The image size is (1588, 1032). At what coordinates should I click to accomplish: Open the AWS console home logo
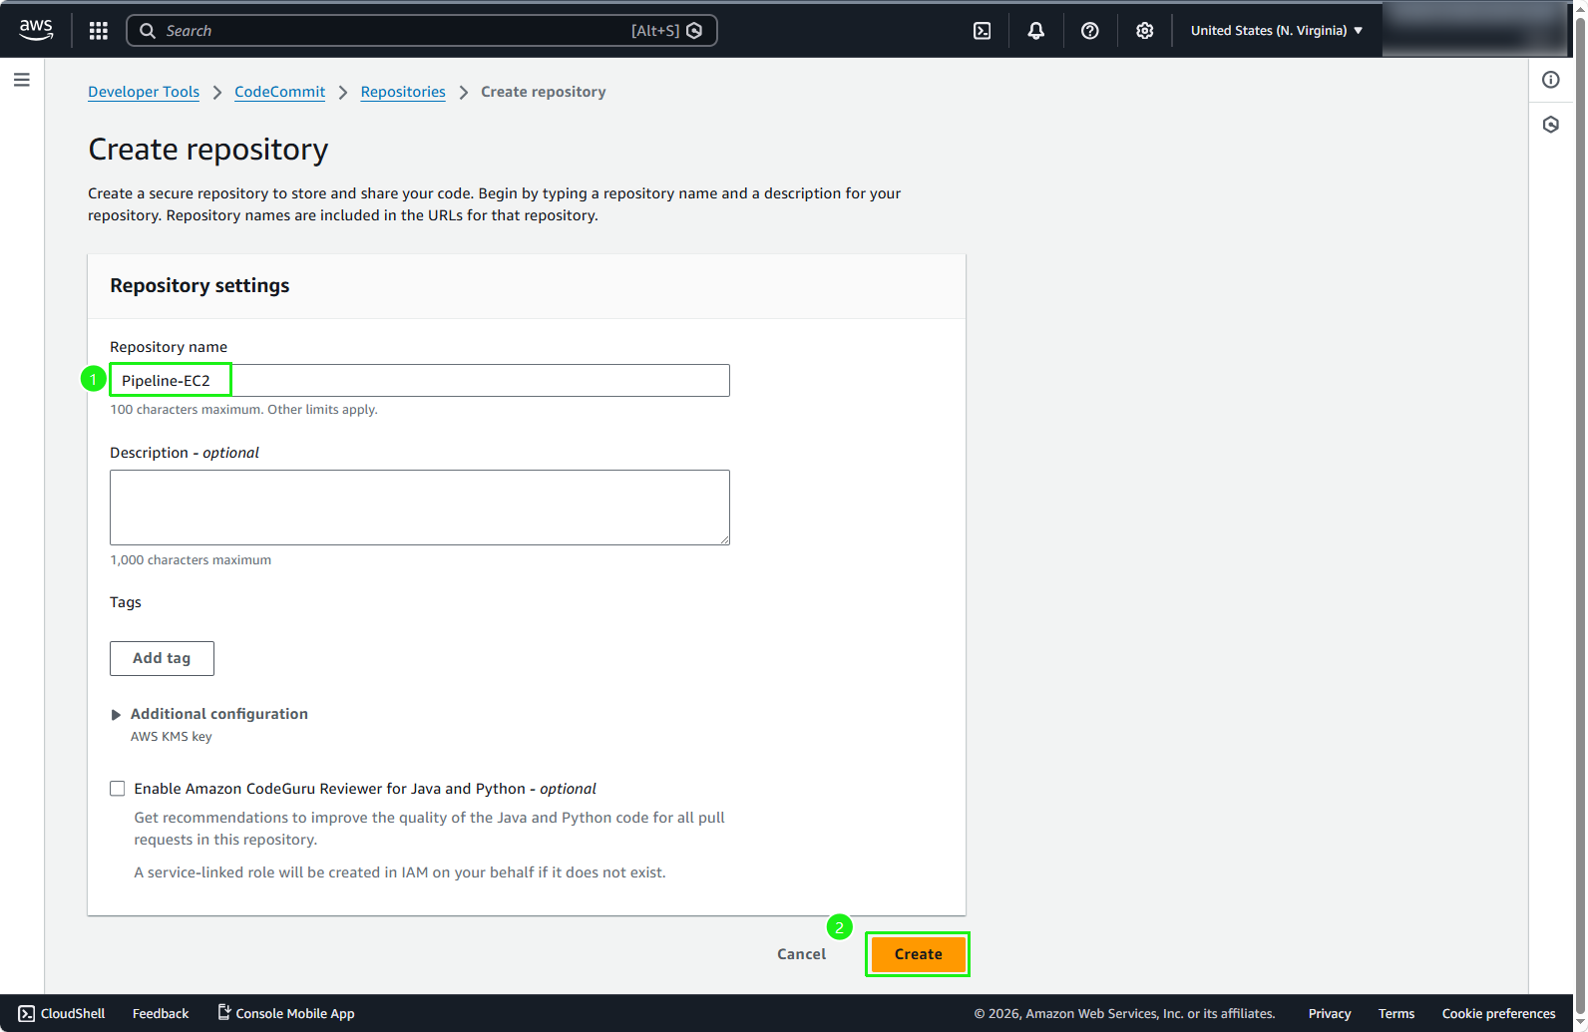pyautogui.click(x=36, y=30)
